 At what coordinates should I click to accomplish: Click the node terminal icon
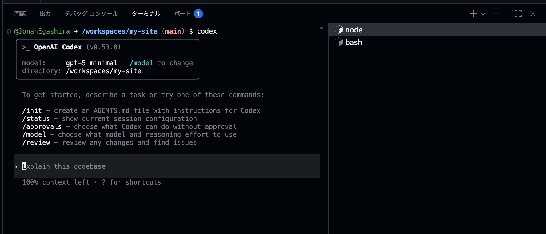(339, 30)
